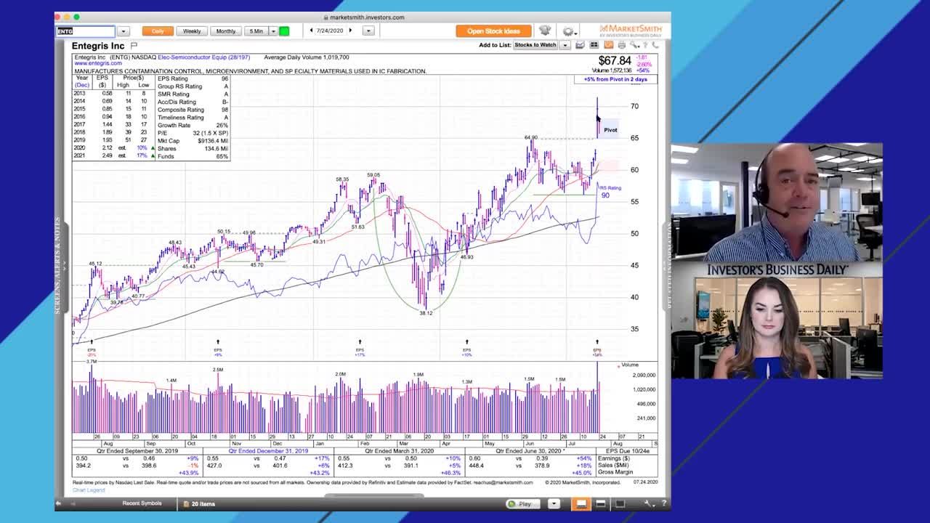Click the 2020 earnings estimate row
The width and height of the screenshot is (930, 523).
tap(114, 148)
